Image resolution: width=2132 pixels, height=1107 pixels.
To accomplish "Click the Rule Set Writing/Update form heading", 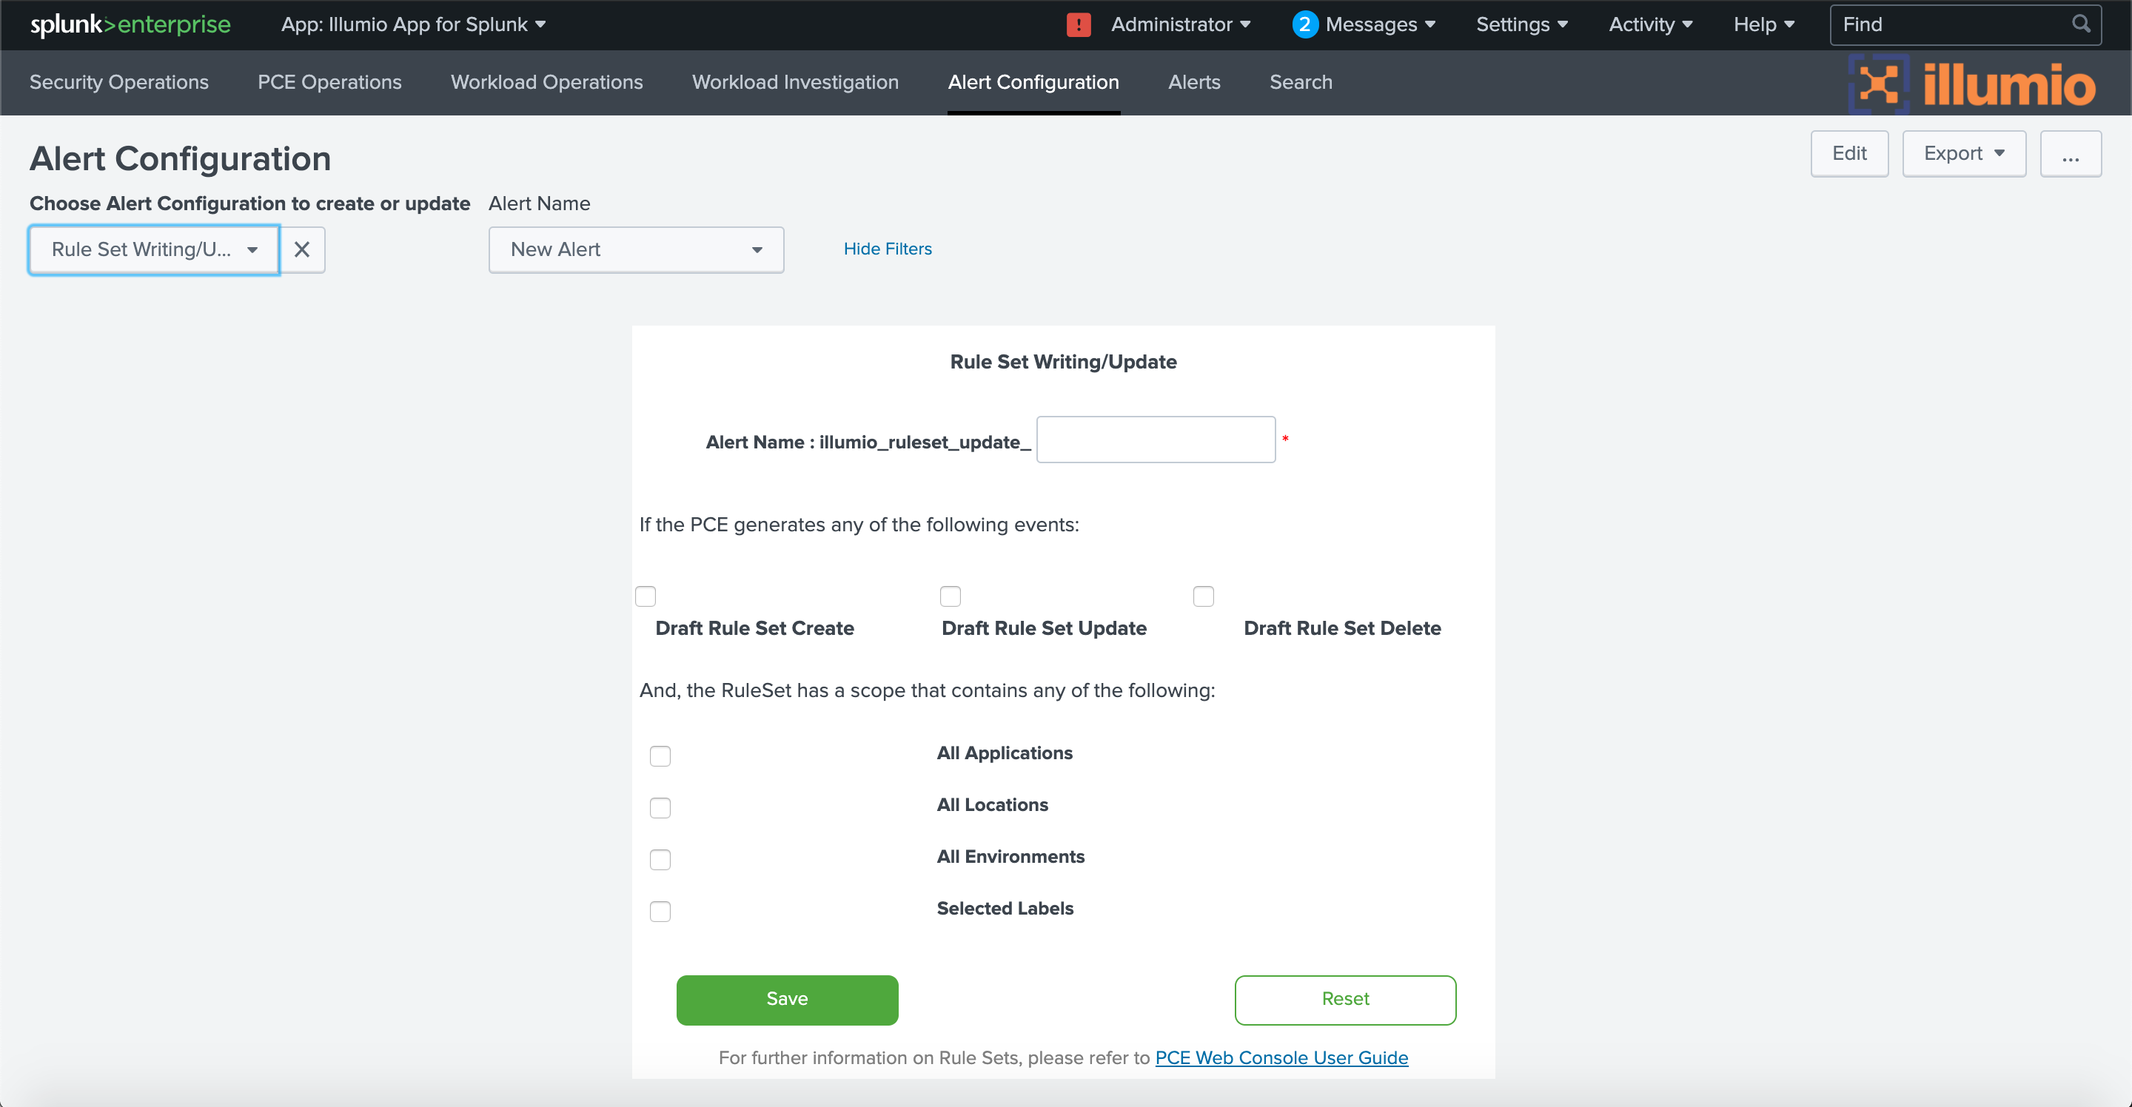I will pos(1063,363).
